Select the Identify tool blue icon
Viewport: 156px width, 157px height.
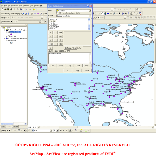[x=123, y=14]
